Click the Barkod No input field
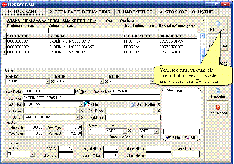Screen dimensions: 234x164 tap(136, 92)
